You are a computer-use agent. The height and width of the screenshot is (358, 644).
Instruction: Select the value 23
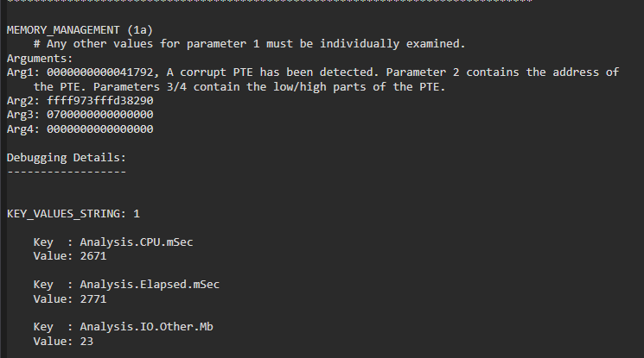pos(86,341)
